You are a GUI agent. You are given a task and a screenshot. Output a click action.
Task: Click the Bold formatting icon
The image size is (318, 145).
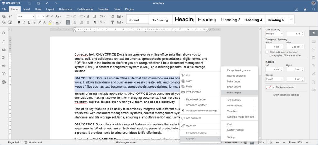pyautogui.click(x=19, y=22)
